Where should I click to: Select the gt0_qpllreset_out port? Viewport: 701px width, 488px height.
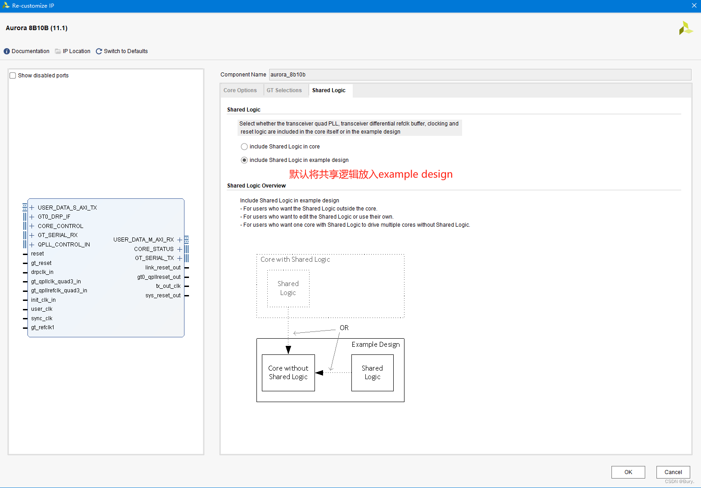pos(159,277)
